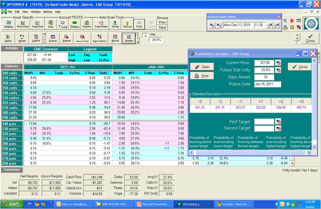Click icon beside First Target field
The width and height of the screenshot is (321, 209).
pos(278,122)
